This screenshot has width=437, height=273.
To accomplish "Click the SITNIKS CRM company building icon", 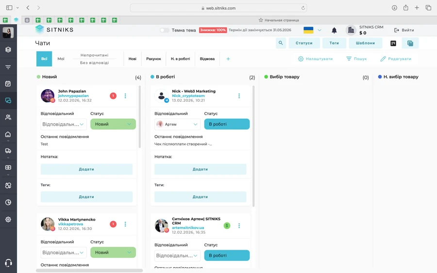I will [351, 30].
